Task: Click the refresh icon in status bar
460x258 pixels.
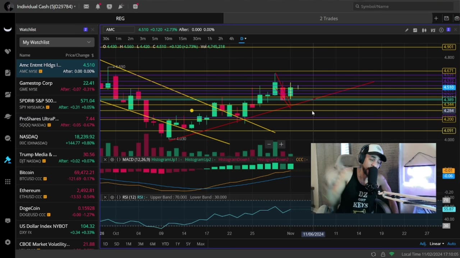Action: coord(373,254)
